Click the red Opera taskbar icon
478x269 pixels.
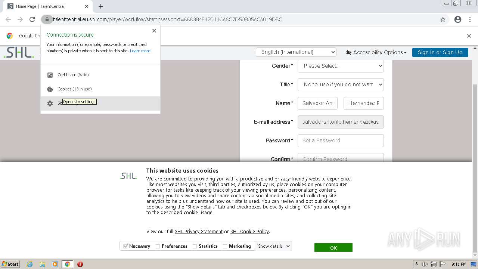pyautogui.click(x=80, y=264)
